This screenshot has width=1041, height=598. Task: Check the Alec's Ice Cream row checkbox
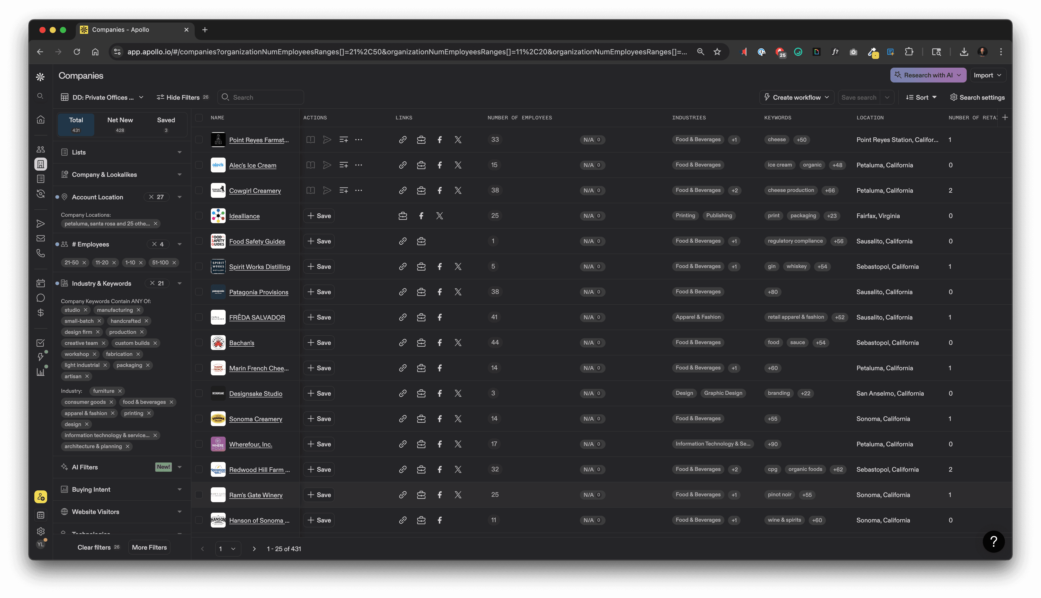[x=199, y=165]
